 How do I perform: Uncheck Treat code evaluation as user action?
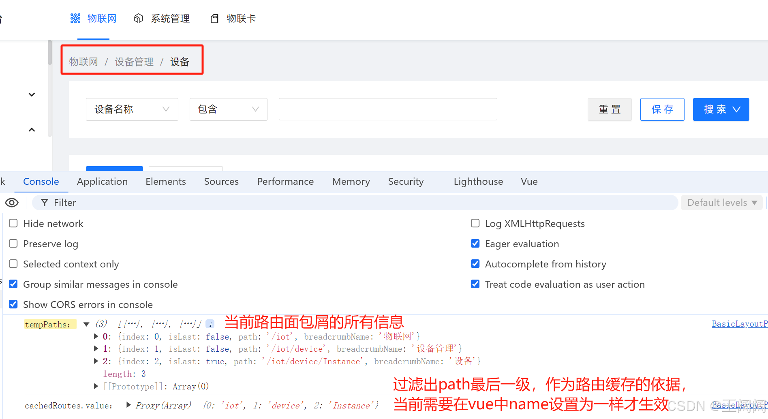tap(475, 284)
